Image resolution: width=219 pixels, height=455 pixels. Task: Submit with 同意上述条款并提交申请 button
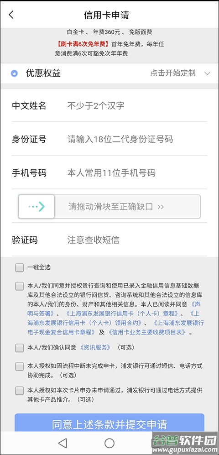[x=109, y=424]
